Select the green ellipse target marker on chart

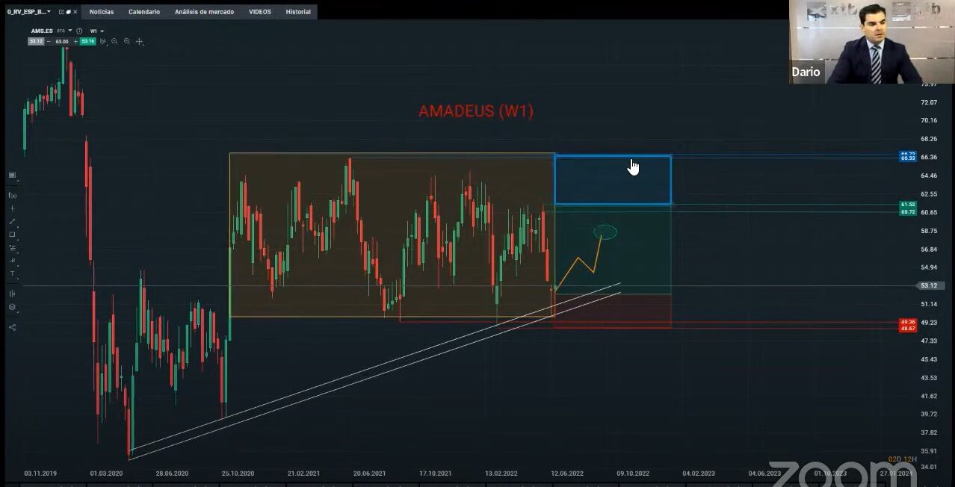point(606,232)
